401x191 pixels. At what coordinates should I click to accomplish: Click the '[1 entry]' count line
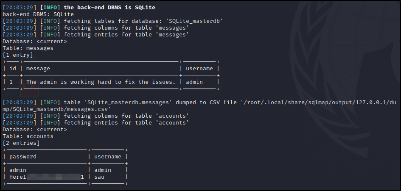[x=18, y=55]
